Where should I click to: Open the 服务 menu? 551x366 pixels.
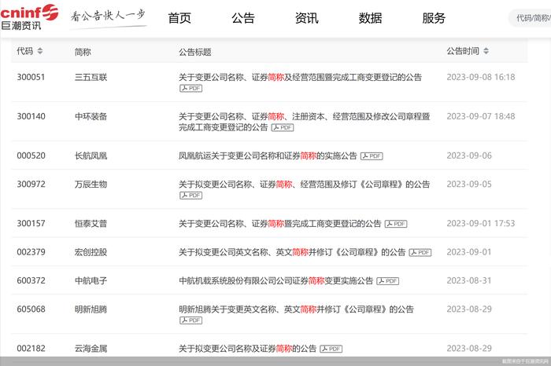[x=434, y=18]
